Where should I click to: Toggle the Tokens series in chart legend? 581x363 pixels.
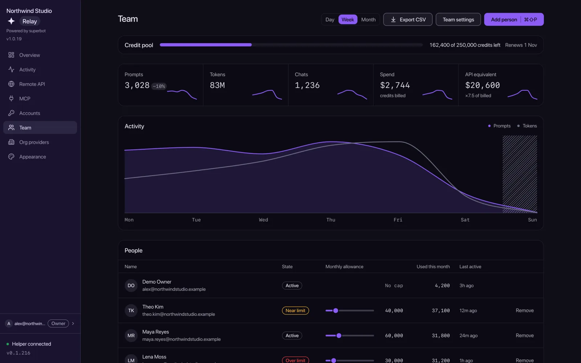[527, 126]
